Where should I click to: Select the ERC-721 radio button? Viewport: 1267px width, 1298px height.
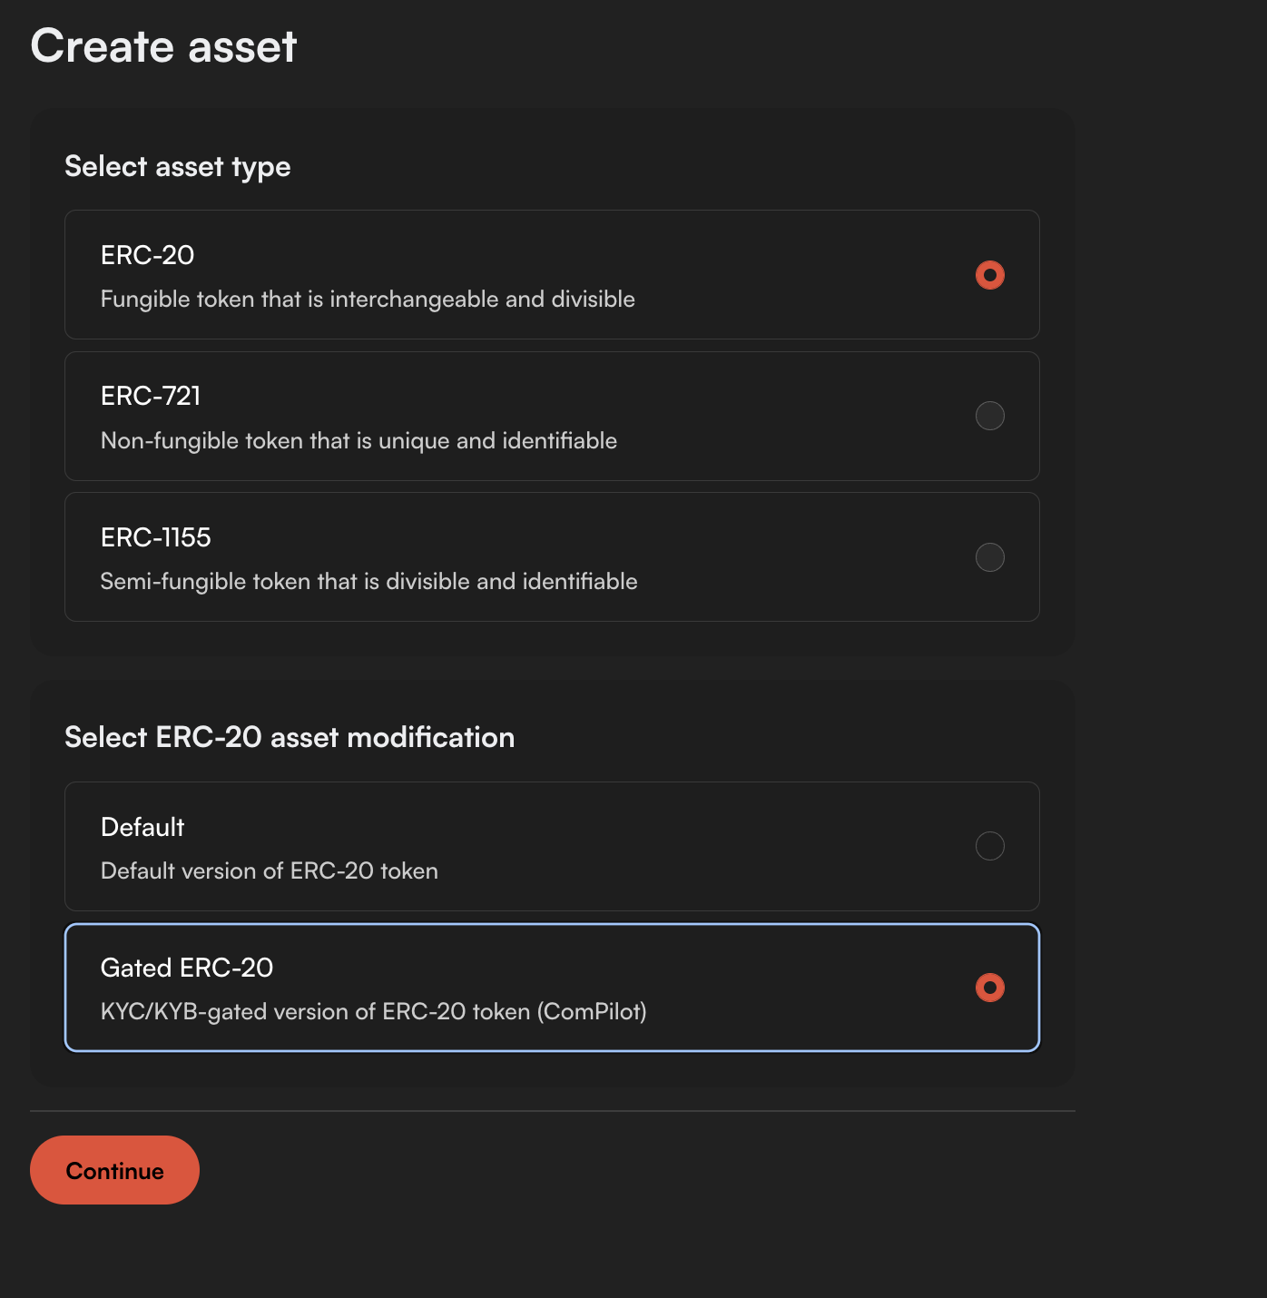point(989,416)
